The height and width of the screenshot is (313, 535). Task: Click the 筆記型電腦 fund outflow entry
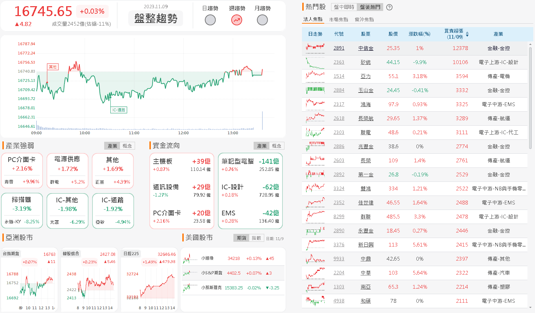click(x=250, y=165)
